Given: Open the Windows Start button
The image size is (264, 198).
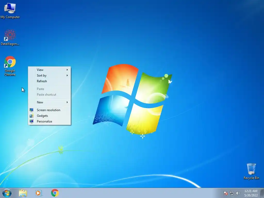Looking at the screenshot, I should click(x=7, y=193).
